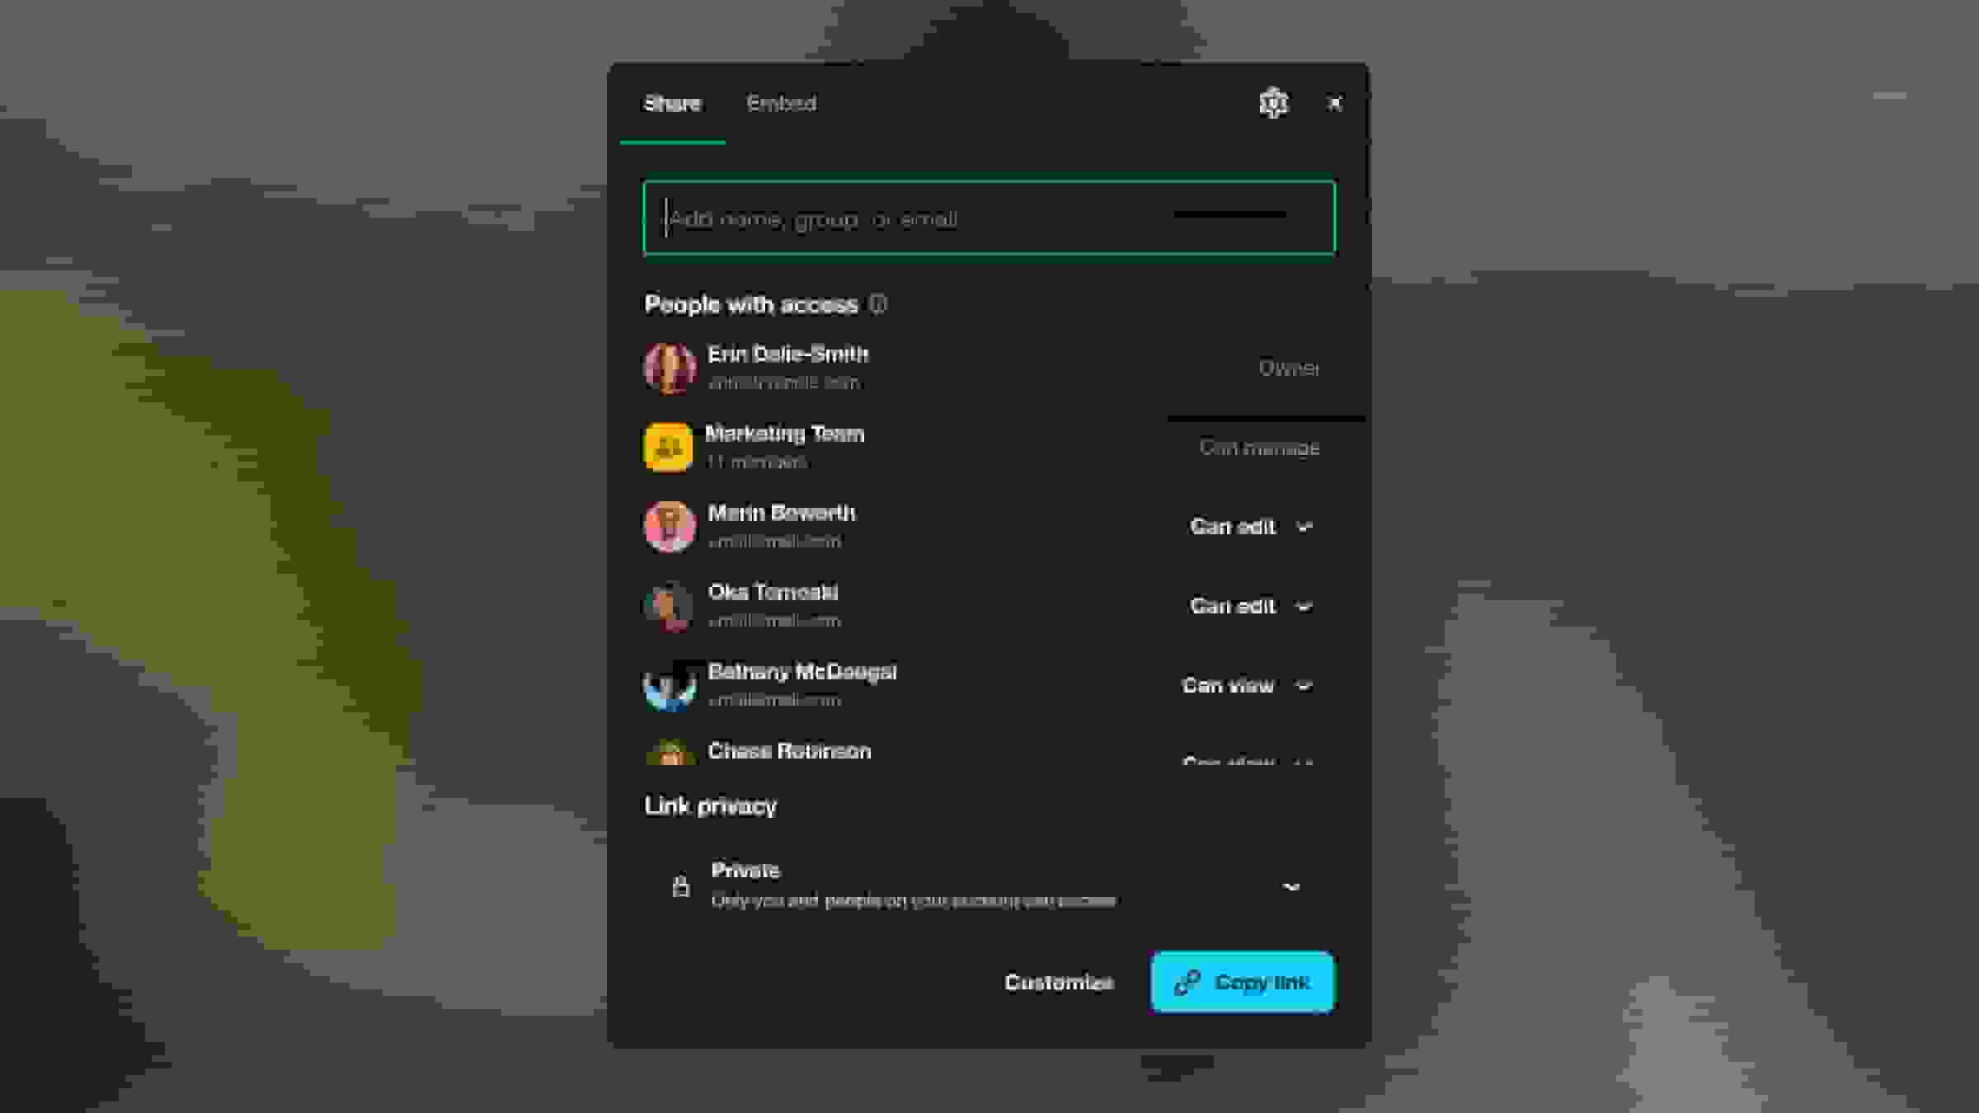This screenshot has height=1113, width=1979.
Task: Click the Customize button
Action: pyautogui.click(x=1059, y=982)
